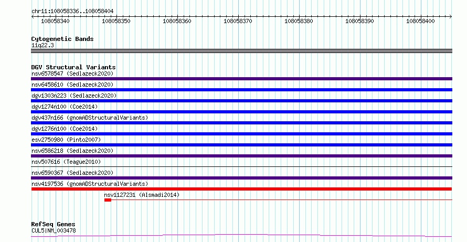Open variant nsv6458610 (Sedlazeck2020) label
The image size is (467, 242).
pos(72,85)
